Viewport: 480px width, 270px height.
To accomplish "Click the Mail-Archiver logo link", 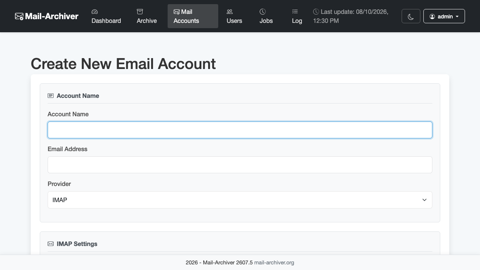I will 46,16.
